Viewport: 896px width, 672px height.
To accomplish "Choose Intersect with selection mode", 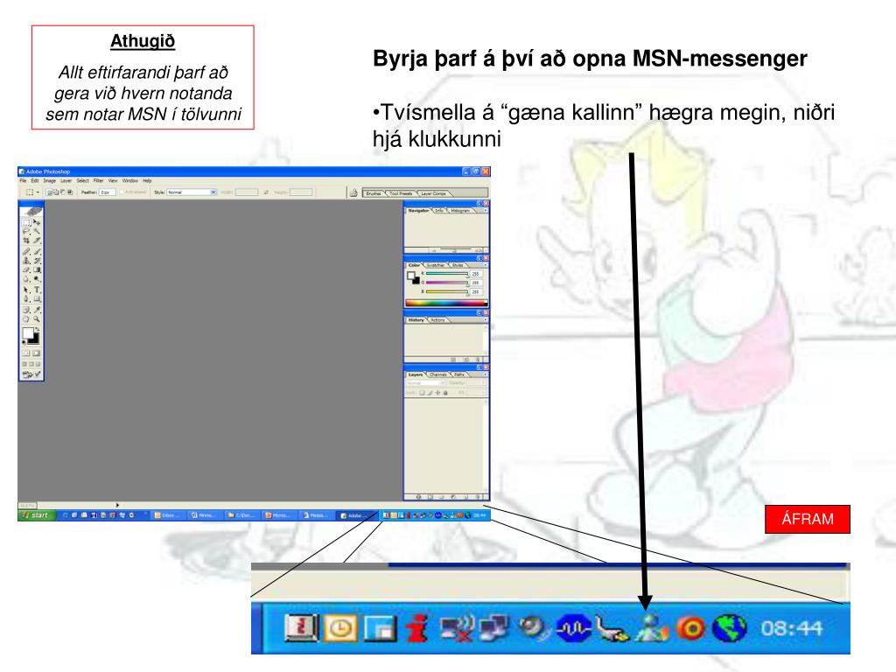I will click(69, 192).
